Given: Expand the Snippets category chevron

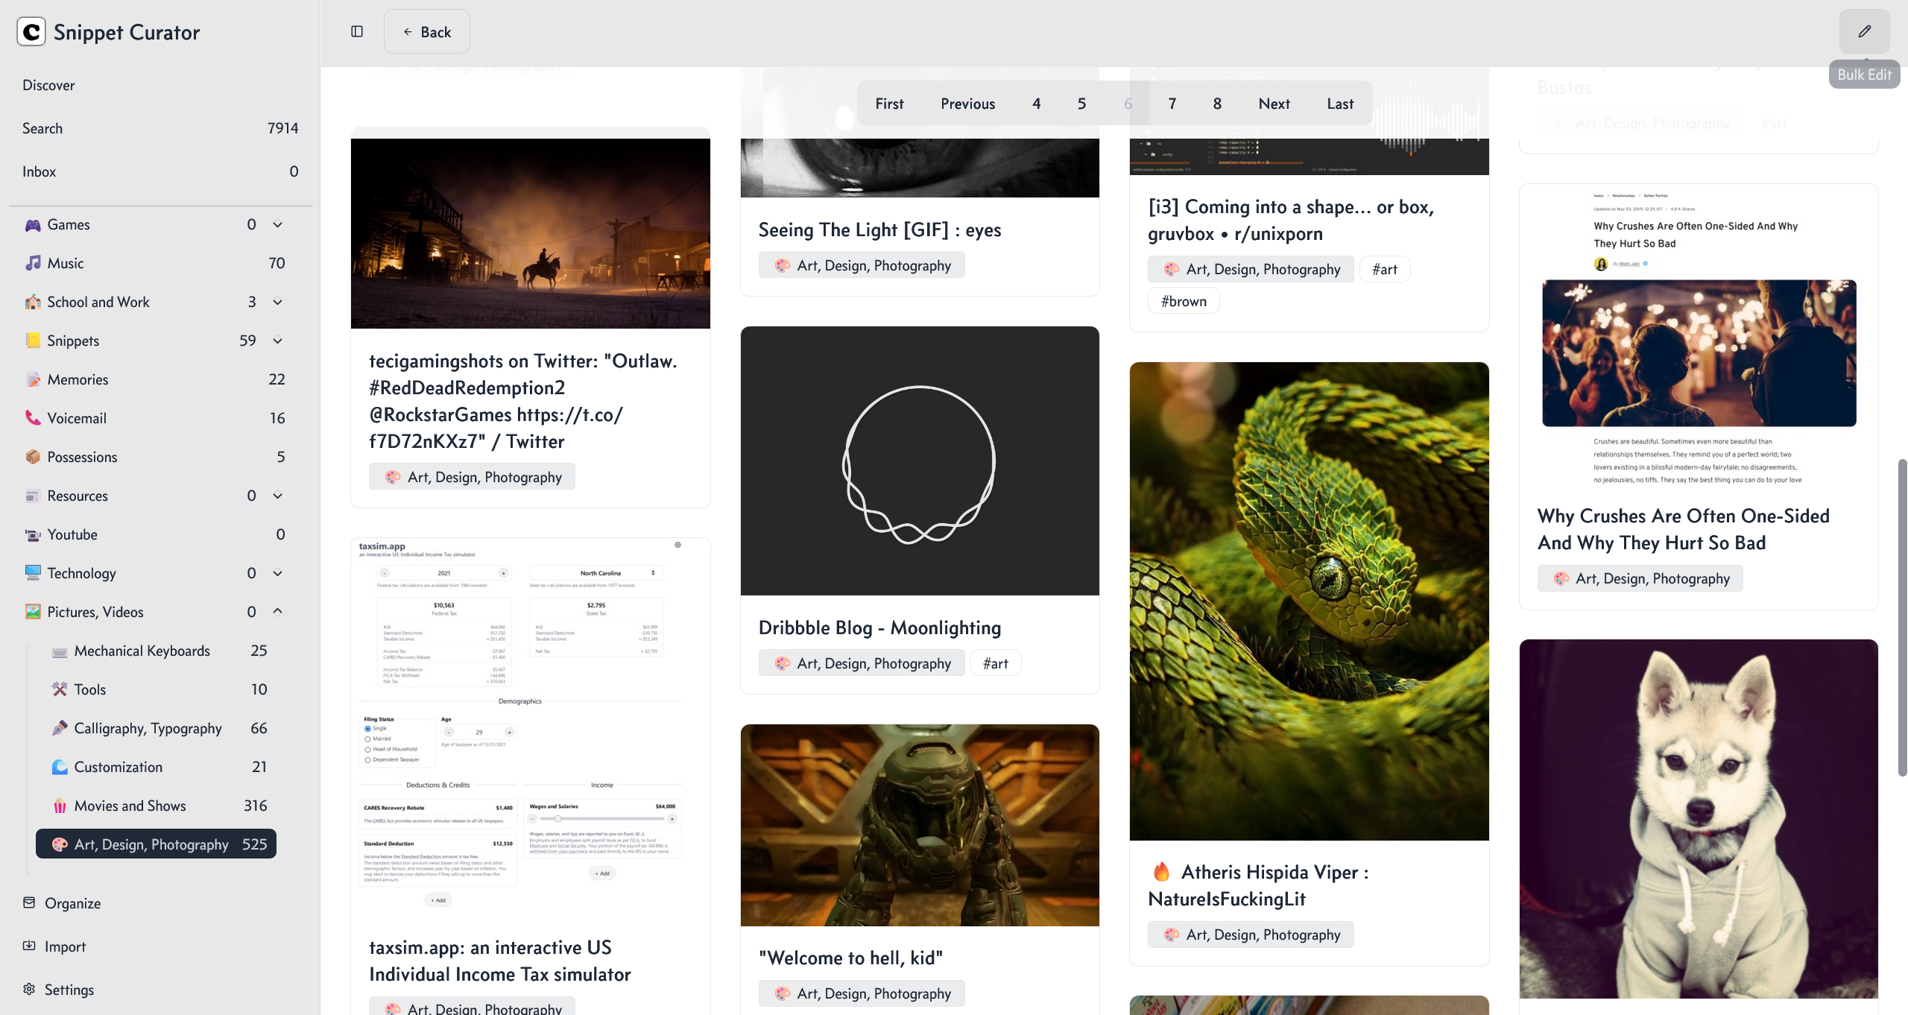Looking at the screenshot, I should tap(277, 341).
